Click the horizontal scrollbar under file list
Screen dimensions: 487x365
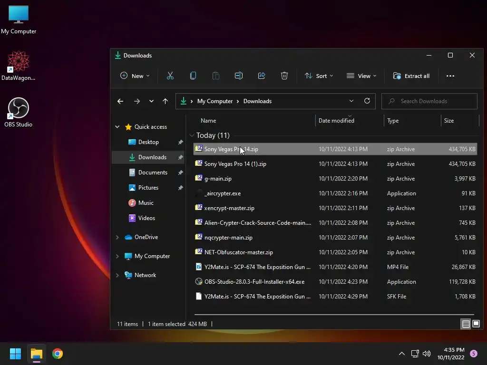click(334, 315)
